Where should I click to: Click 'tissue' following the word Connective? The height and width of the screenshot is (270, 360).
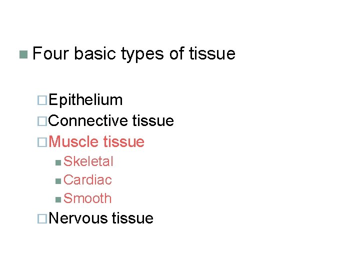click(x=153, y=121)
